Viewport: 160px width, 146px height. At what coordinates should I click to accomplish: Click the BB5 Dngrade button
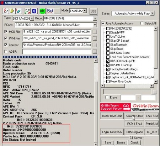pyautogui.click(x=134, y=132)
